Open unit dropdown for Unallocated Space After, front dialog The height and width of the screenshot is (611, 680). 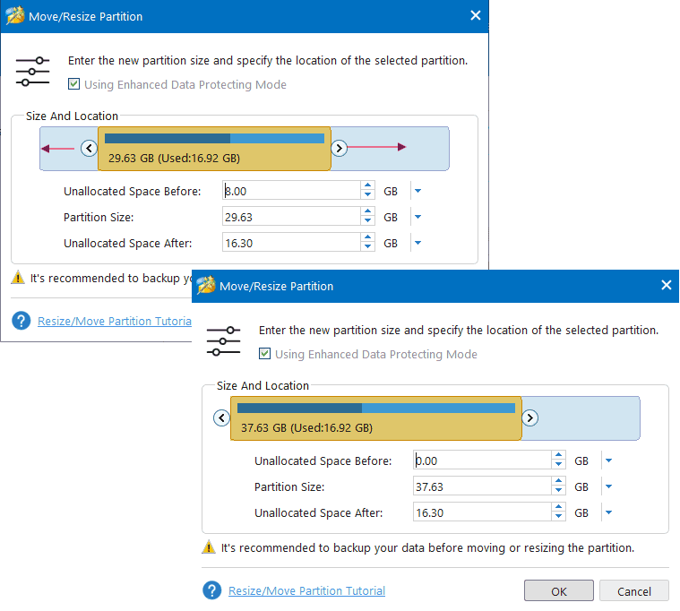(608, 512)
